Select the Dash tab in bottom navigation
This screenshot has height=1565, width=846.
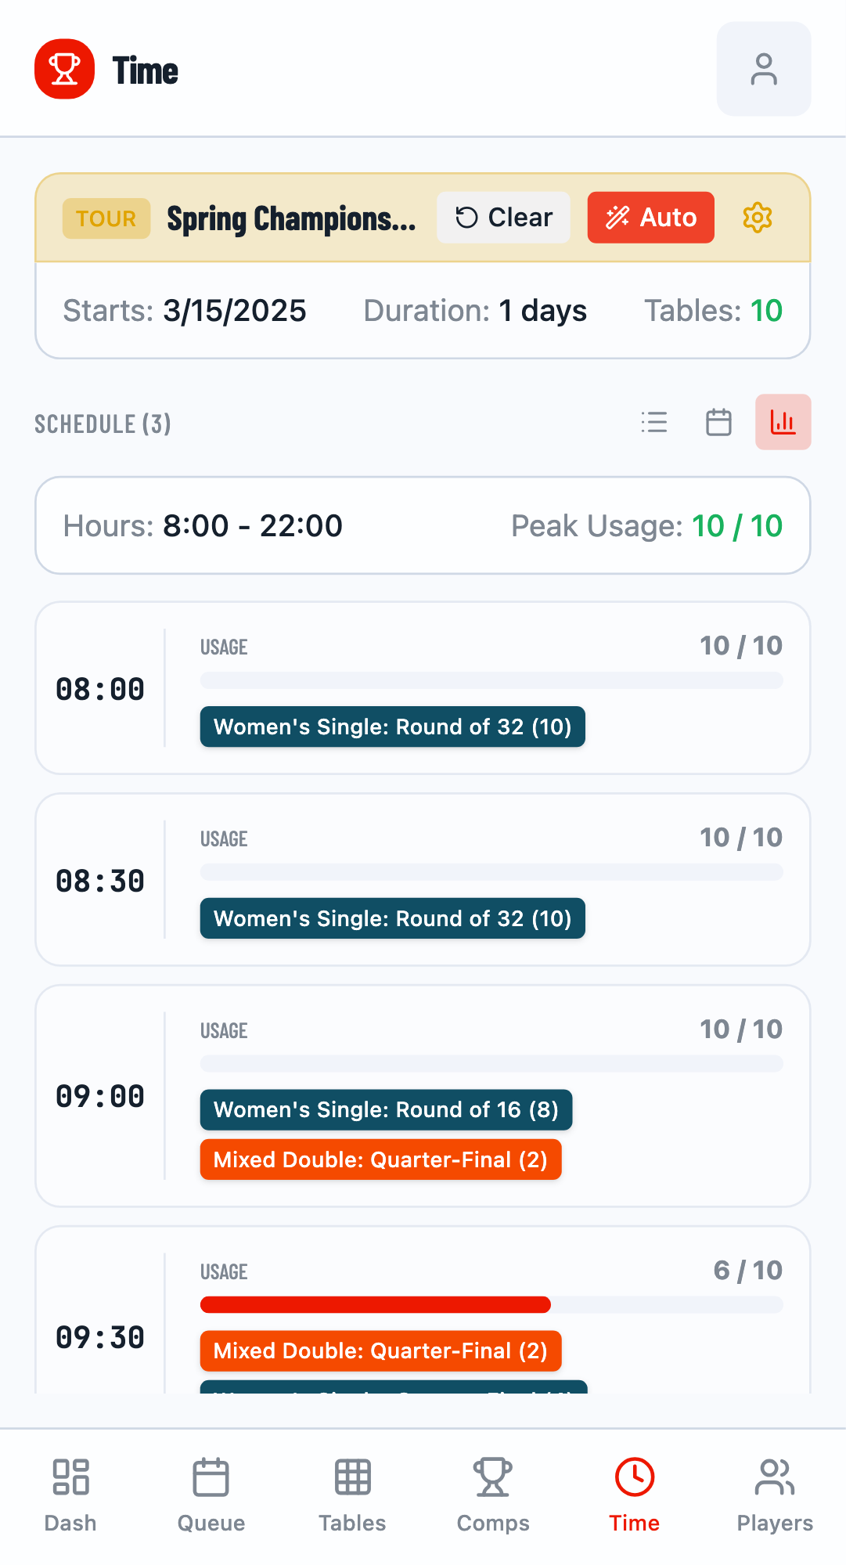[70, 1494]
